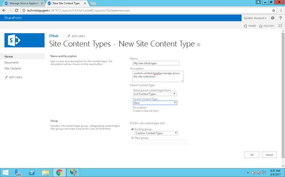Viewport: 285px width, 177px height.
Task: Open Documents in the left navigation
Action: pyautogui.click(x=12, y=63)
